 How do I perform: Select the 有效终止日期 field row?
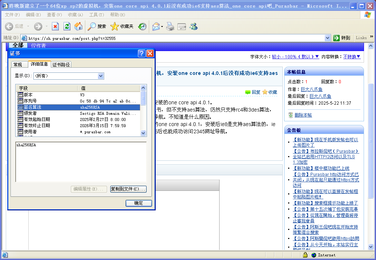(78, 126)
